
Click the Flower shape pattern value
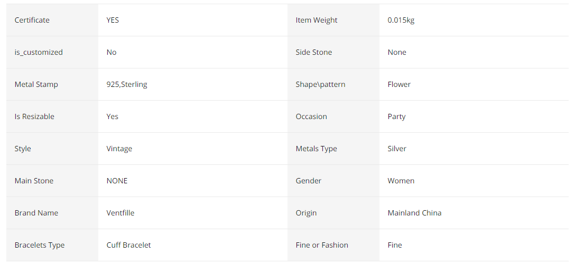click(399, 84)
